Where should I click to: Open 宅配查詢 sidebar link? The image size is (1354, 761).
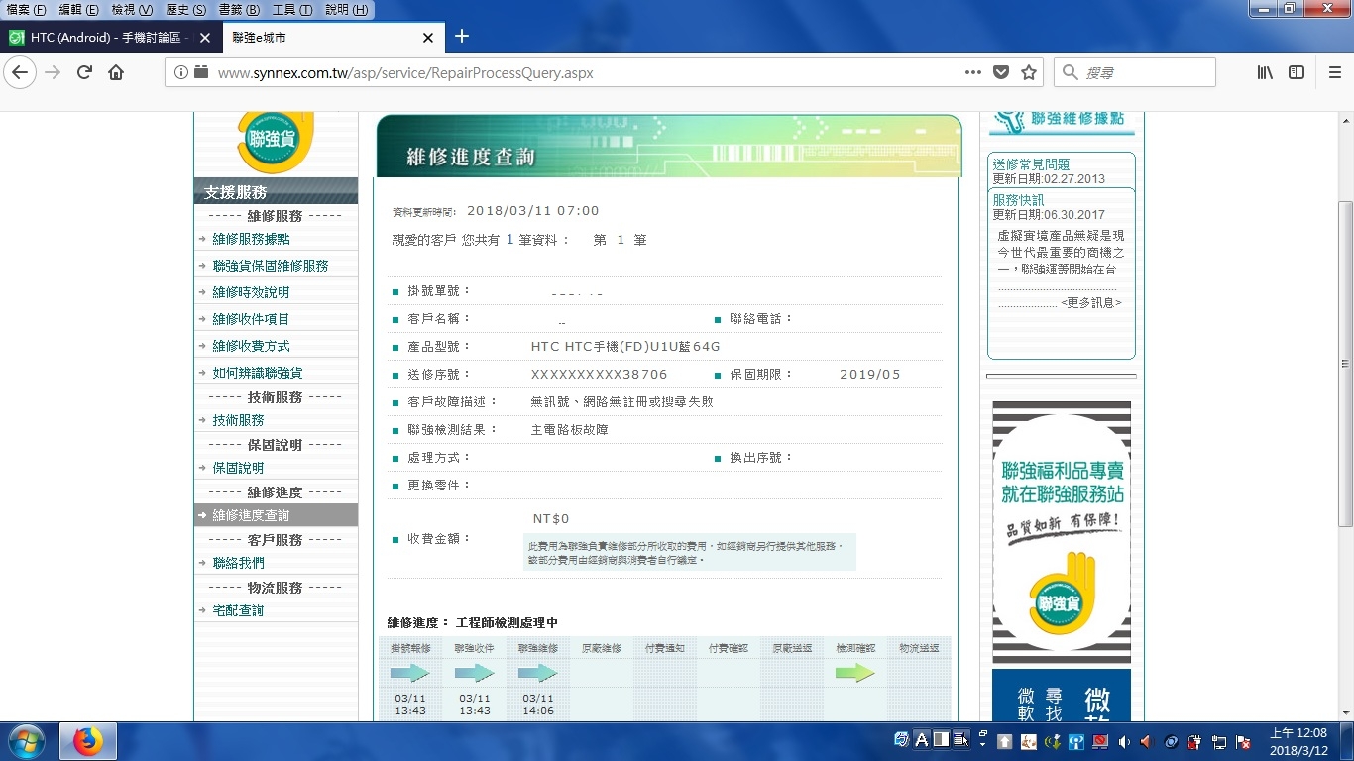239,610
